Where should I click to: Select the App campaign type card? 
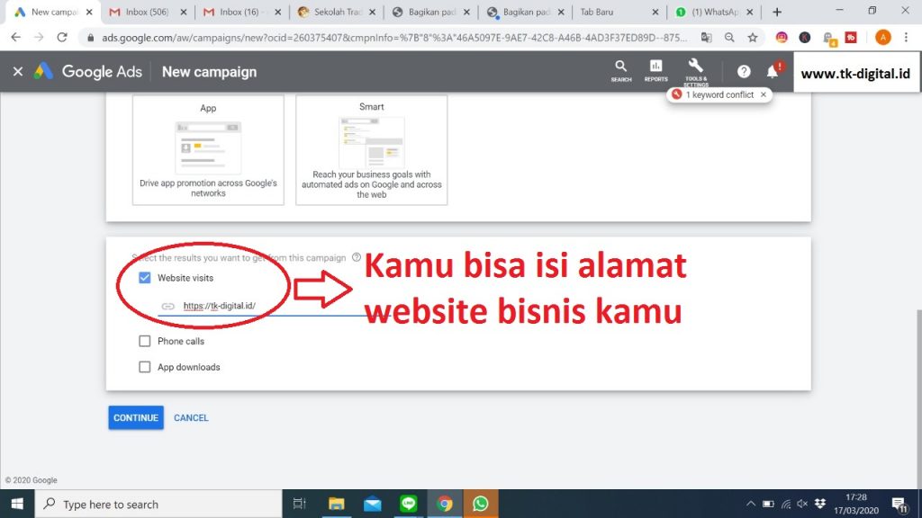click(208, 150)
